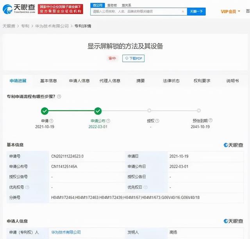Open 华为技术有限公司 breadcrumb link
Image resolution: width=250 pixels, height=239 pixels.
(x=52, y=26)
